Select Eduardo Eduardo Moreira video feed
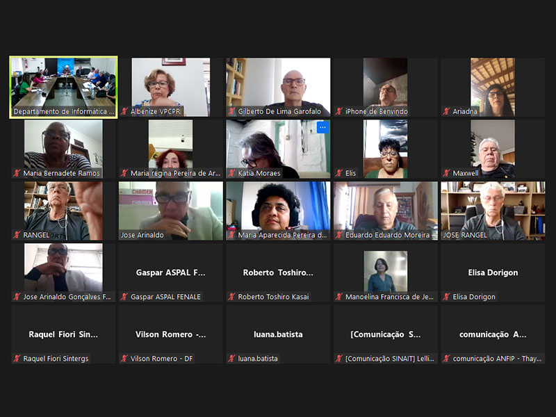Viewport: 556px width, 417px height. pyautogui.click(x=386, y=211)
